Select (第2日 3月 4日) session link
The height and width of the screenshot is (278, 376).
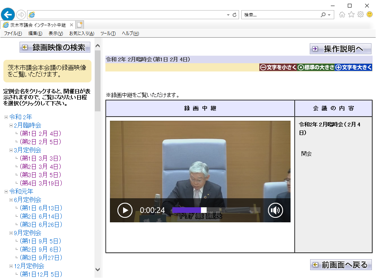pos(41,167)
